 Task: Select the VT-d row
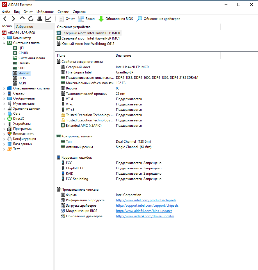(x=101, y=99)
